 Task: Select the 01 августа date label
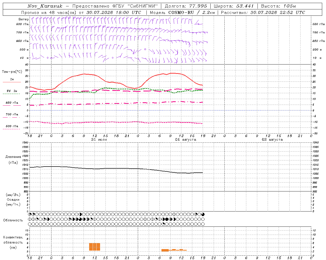(186, 140)
